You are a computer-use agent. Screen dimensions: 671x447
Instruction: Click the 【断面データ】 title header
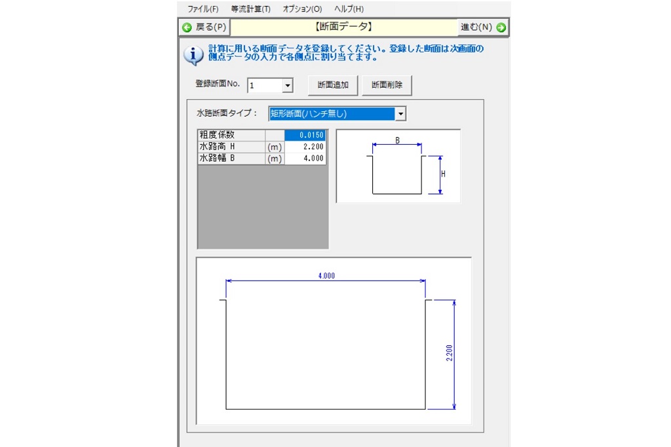point(344,27)
